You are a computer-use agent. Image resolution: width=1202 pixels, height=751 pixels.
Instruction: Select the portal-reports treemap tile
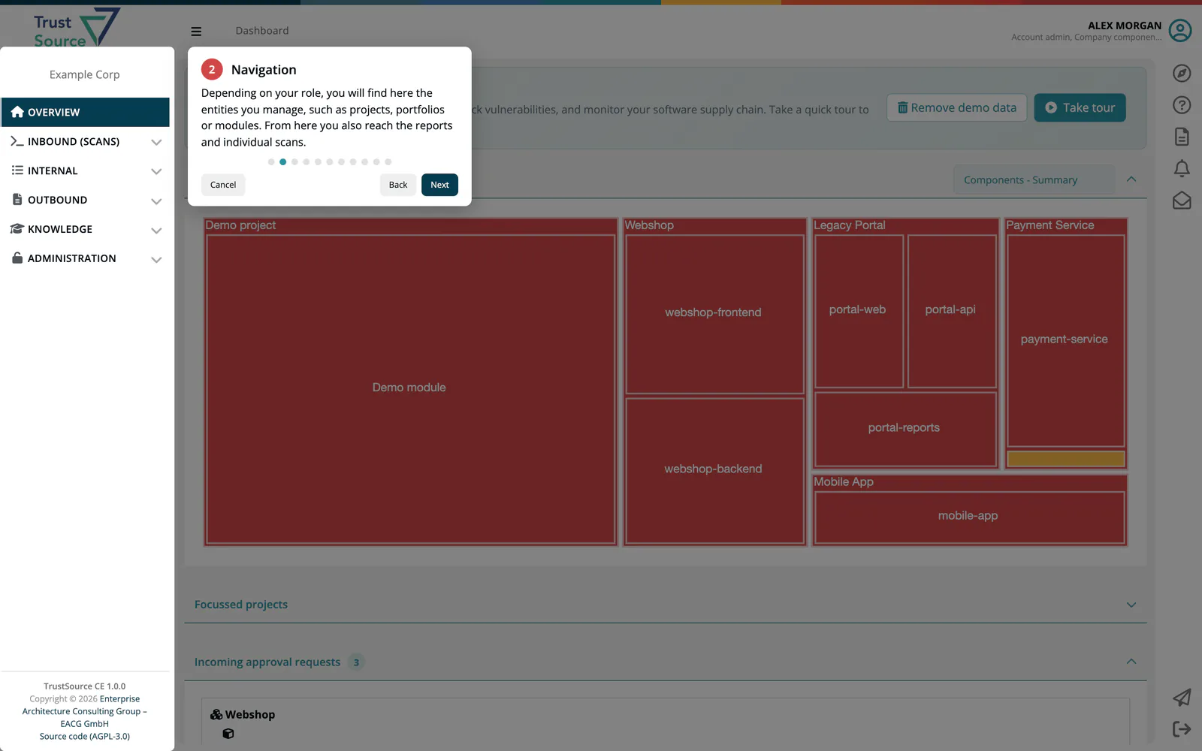pyautogui.click(x=905, y=429)
